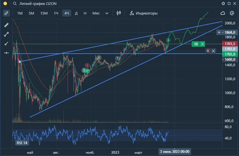
Task: Select the ray drawing tool
Action: click(x=6, y=44)
